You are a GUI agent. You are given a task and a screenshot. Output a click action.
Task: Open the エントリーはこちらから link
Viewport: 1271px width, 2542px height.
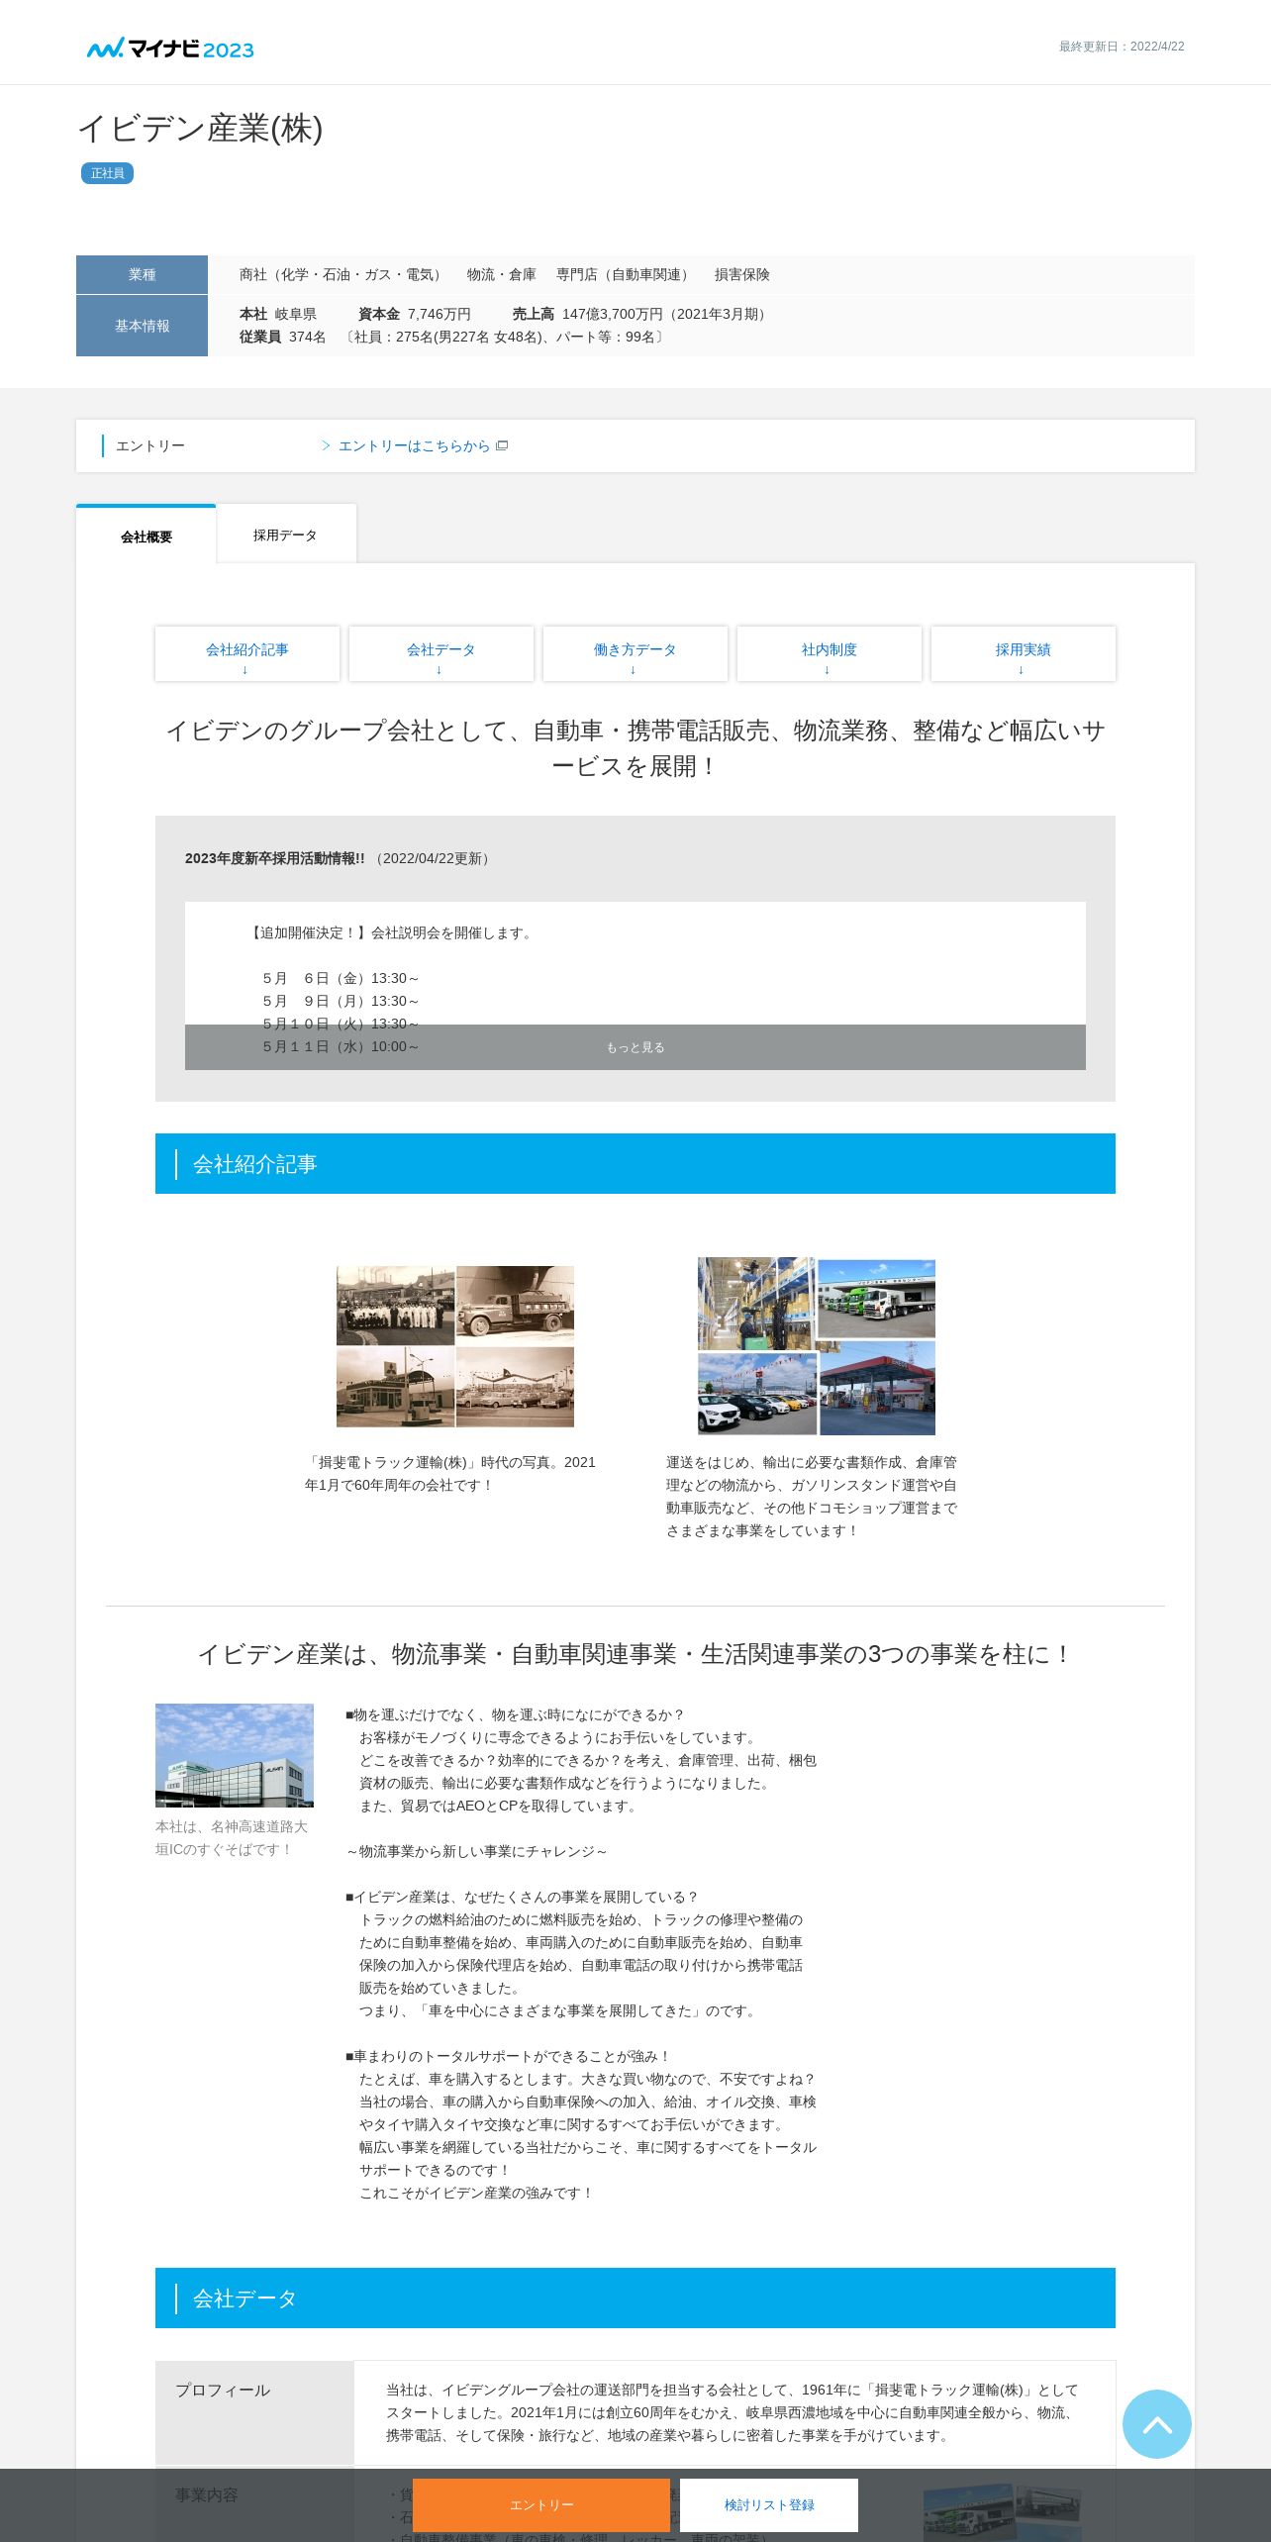click(x=414, y=446)
